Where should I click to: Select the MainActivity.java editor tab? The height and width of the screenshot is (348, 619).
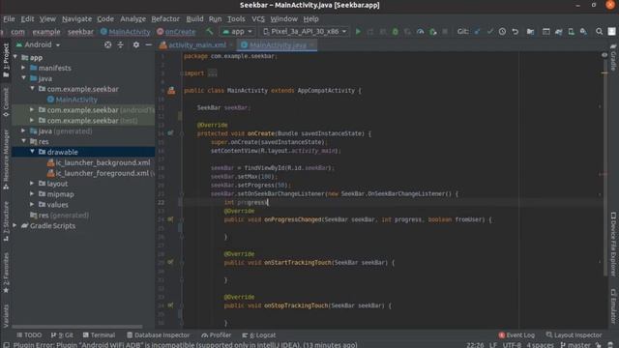278,45
